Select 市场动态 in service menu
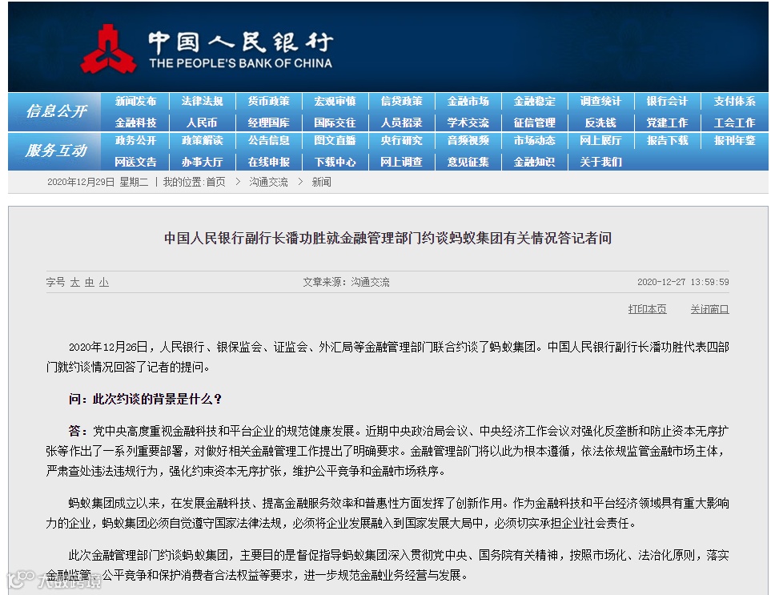The image size is (775, 595). [x=534, y=140]
